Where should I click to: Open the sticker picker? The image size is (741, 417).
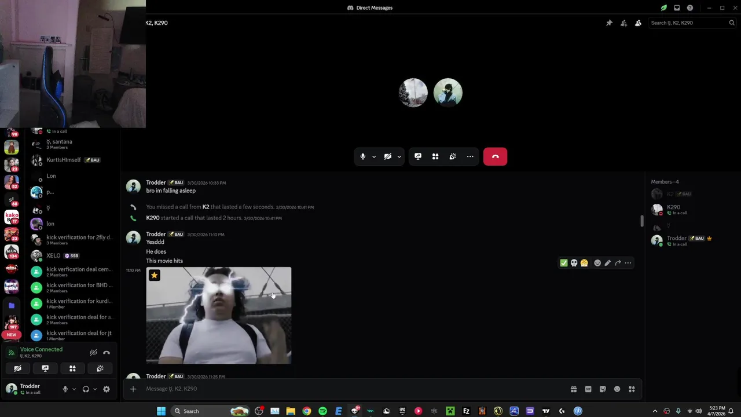(603, 389)
